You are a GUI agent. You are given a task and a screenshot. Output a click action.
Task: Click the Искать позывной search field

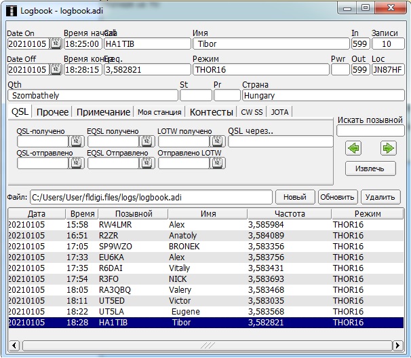[x=370, y=131]
